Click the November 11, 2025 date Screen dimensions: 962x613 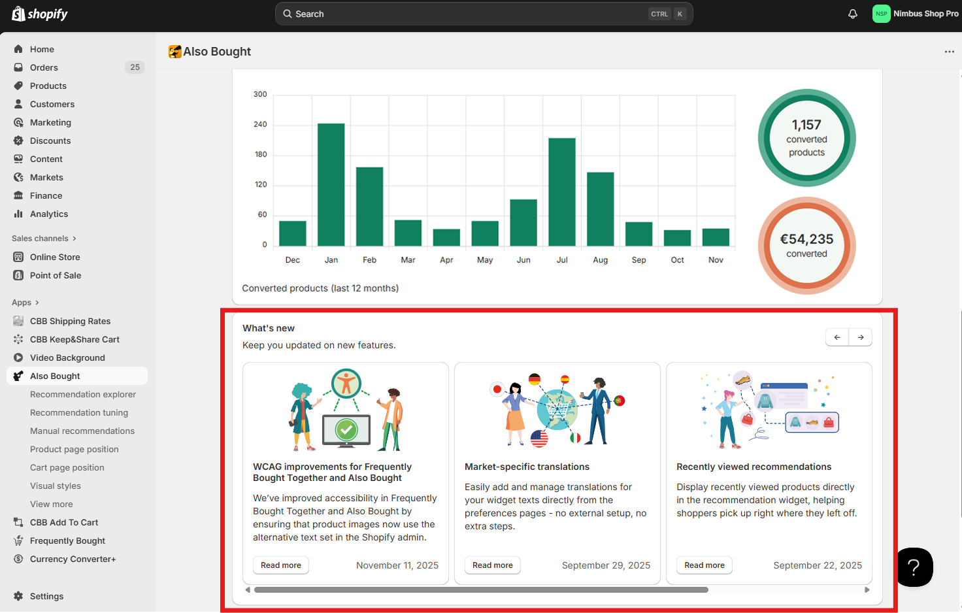coord(397,565)
